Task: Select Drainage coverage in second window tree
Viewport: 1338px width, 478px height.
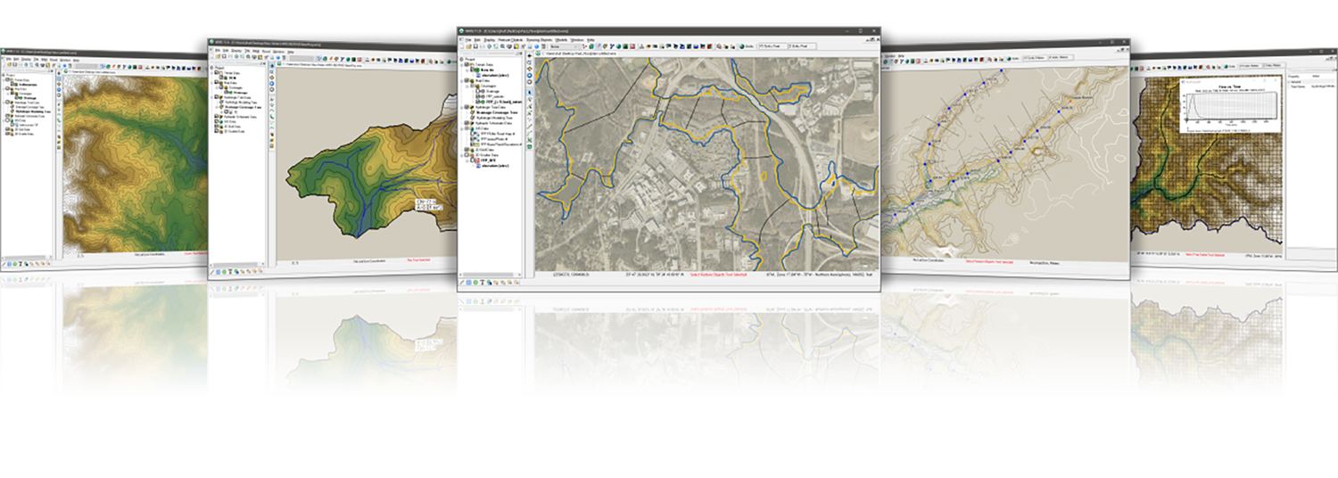Action: click(x=240, y=93)
